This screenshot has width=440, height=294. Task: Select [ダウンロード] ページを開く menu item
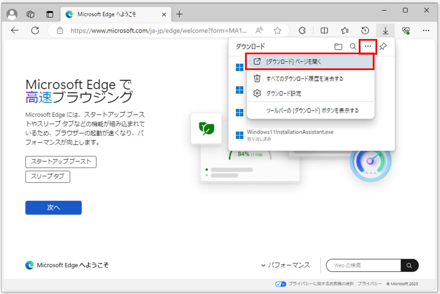[310, 61]
